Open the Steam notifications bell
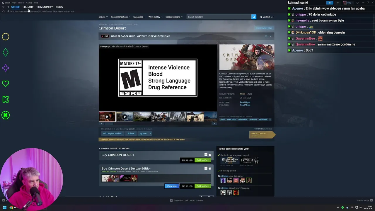Image resolution: width=375 pixels, height=211 pixels. point(338,3)
